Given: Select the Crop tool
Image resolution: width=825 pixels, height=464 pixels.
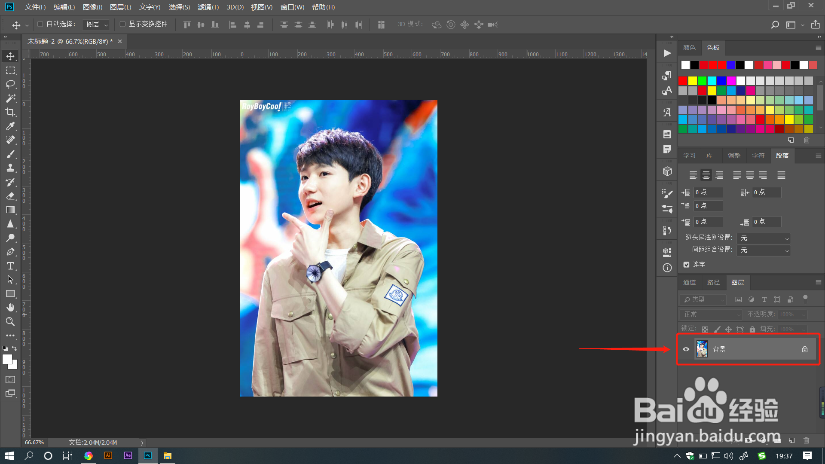Looking at the screenshot, I should [10, 112].
